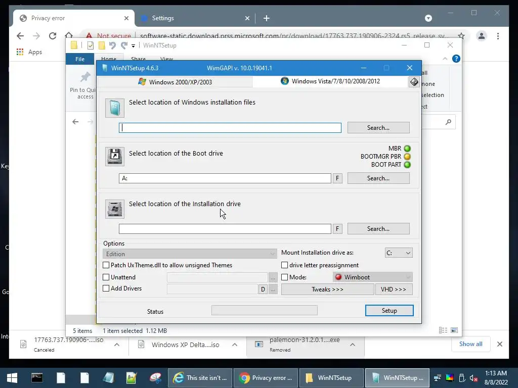Viewport: 518px width, 388px height.
Task: Open the VHD >>> options
Action: coord(394,289)
